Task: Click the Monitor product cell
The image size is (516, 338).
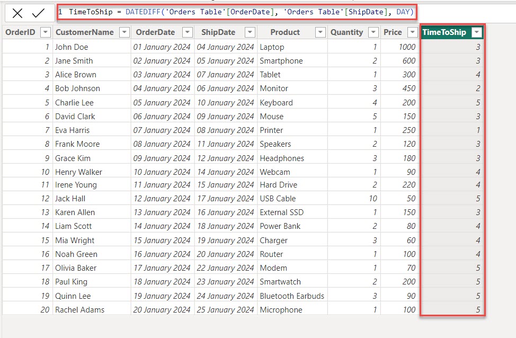Action: point(292,88)
